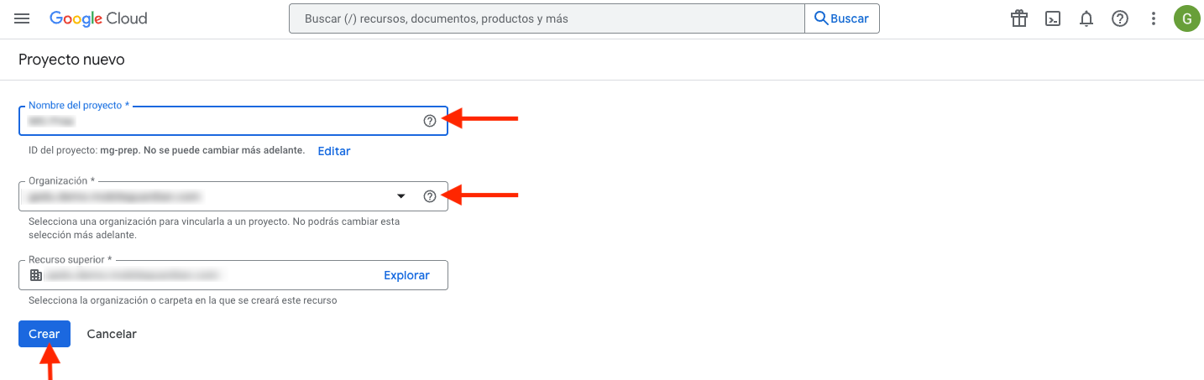Open the main navigation hamburger menu
Image resolution: width=1204 pixels, height=380 pixels.
[22, 18]
